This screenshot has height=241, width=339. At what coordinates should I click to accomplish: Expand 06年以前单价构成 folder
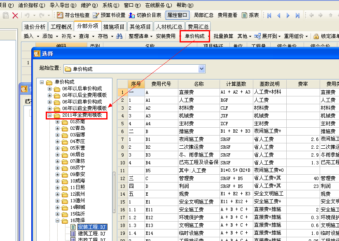click(x=50, y=102)
